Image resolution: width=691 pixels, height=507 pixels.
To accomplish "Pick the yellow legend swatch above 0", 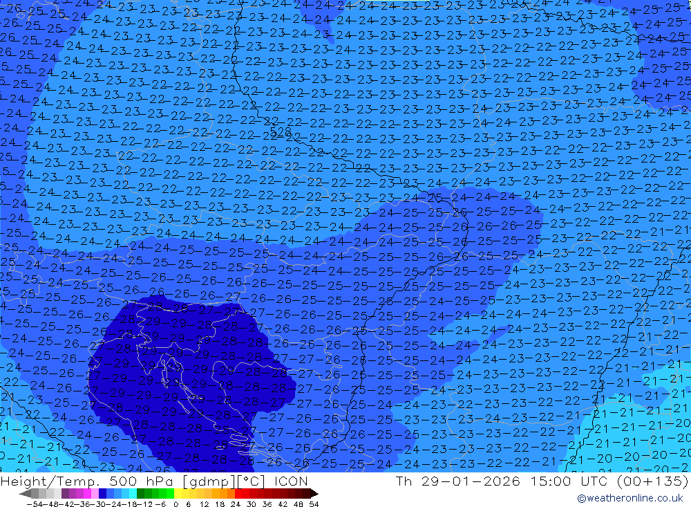I will [x=178, y=493].
